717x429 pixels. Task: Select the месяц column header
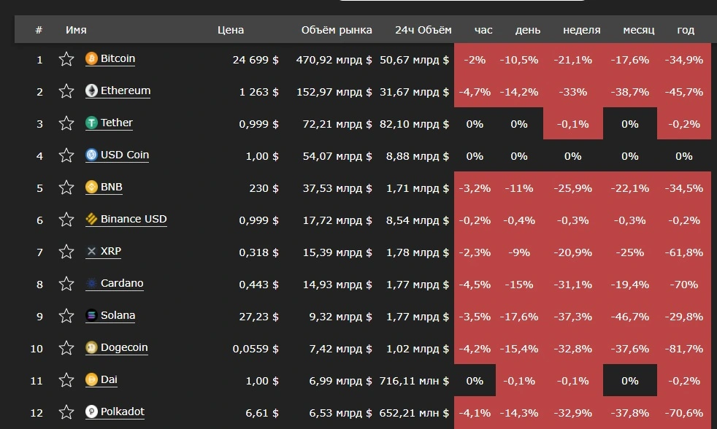point(638,30)
